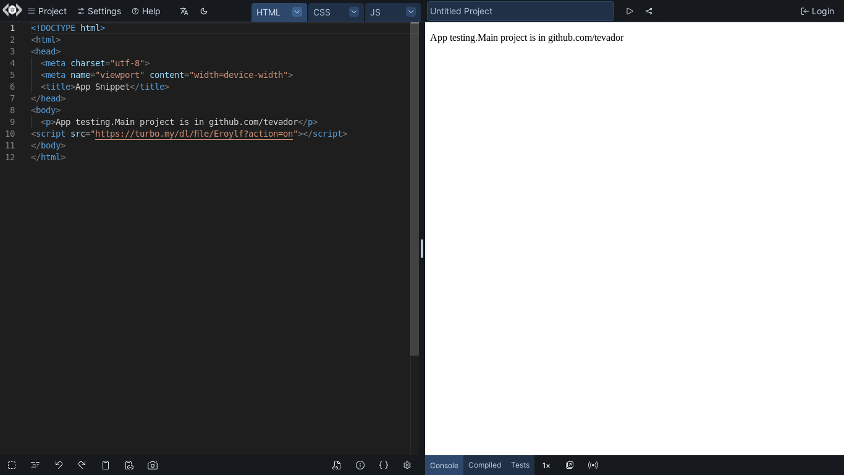Click copy as data URL icon
The image size is (844, 475).
coord(129,465)
